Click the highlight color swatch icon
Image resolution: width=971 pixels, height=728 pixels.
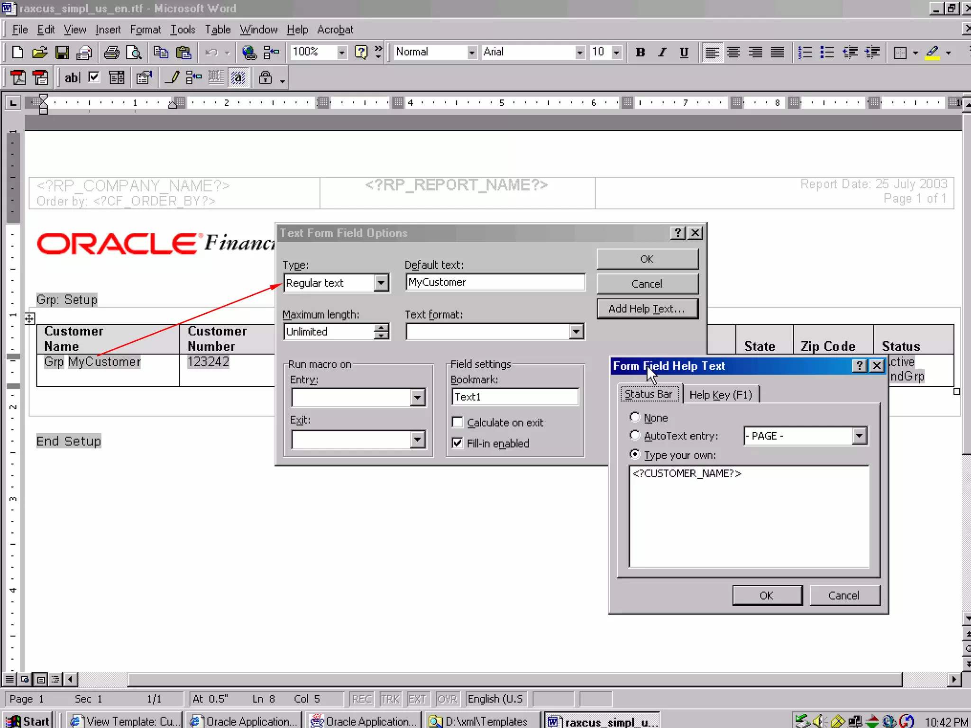(x=932, y=52)
